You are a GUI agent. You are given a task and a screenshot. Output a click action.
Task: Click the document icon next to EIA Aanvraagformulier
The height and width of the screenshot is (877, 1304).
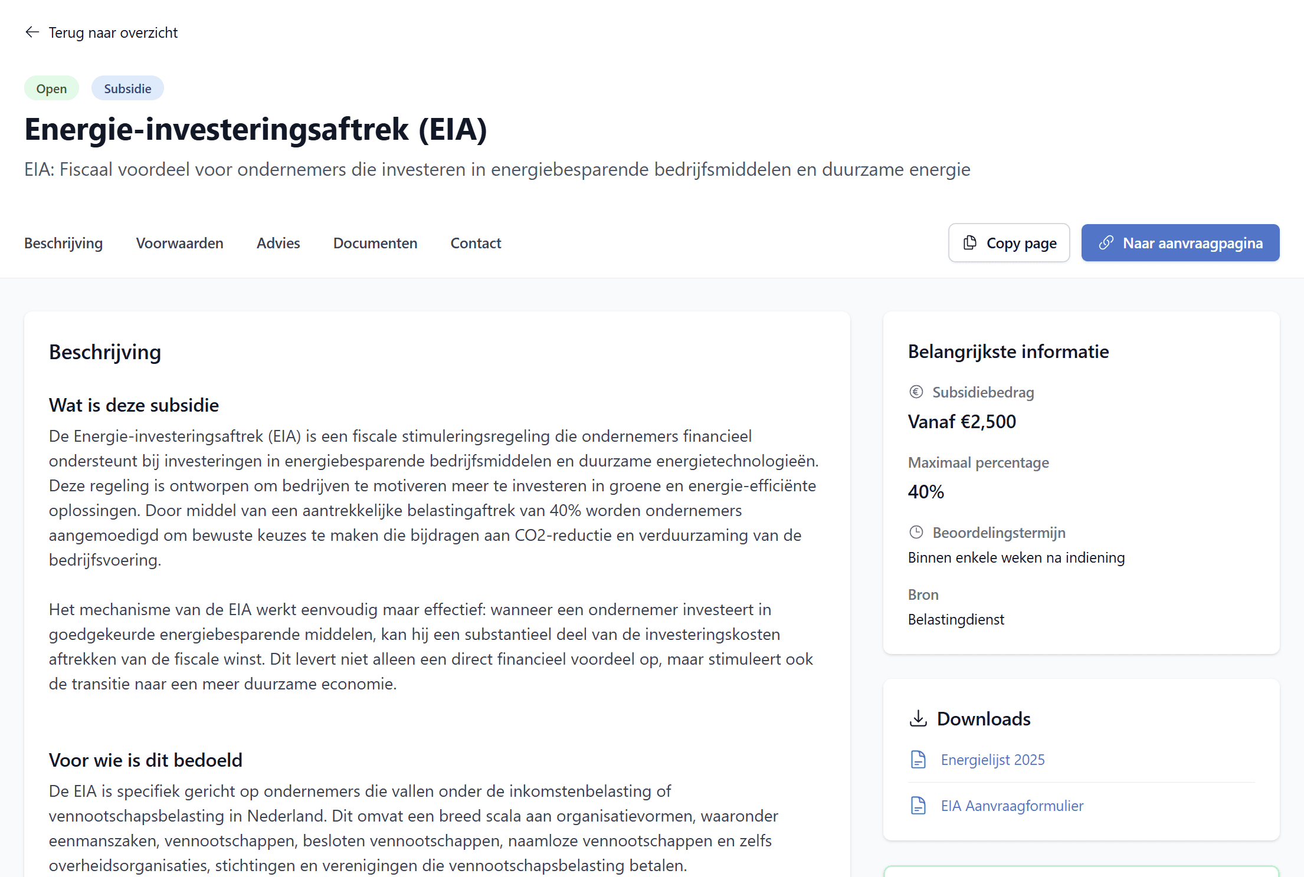pyautogui.click(x=918, y=806)
